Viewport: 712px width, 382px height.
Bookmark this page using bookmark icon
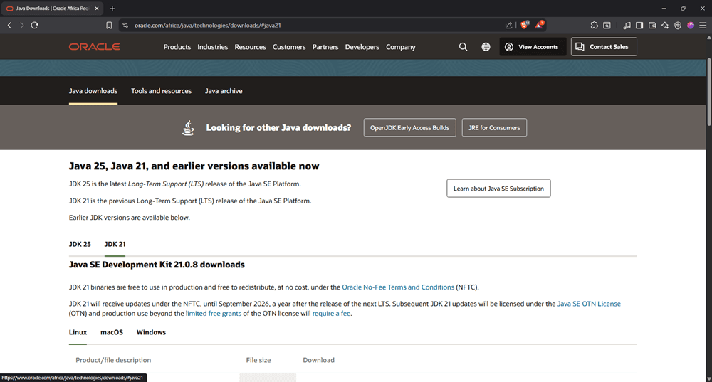(109, 25)
